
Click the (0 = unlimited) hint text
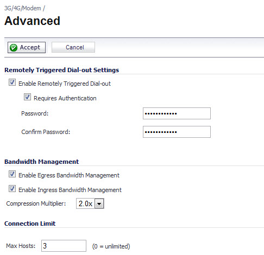pyautogui.click(x=111, y=246)
